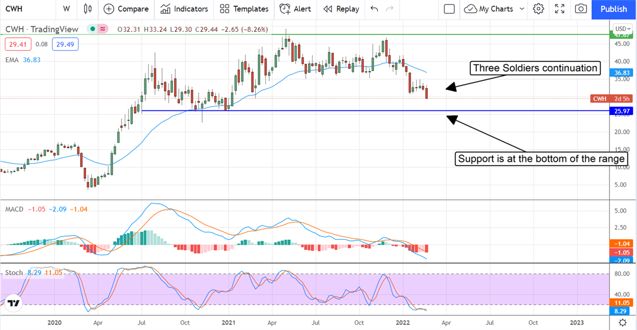
Task: Enter fullscreen mode
Action: (559, 8)
